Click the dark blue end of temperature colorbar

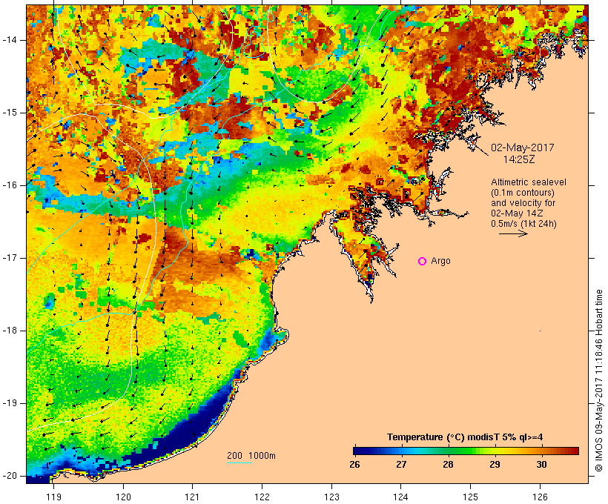(x=359, y=451)
